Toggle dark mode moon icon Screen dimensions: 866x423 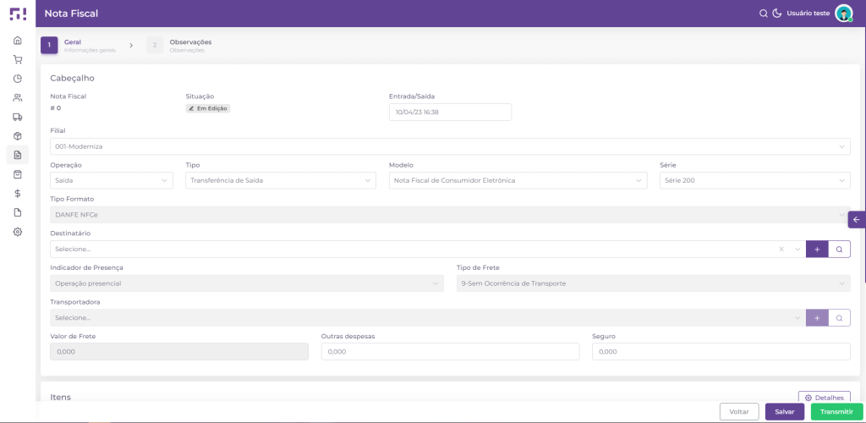click(x=777, y=14)
